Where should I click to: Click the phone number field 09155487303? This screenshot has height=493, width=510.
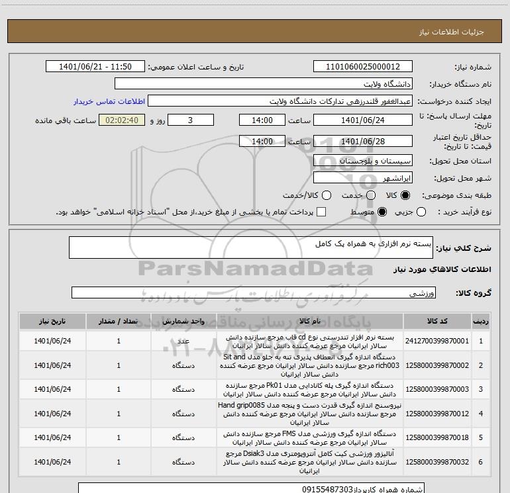click(x=251, y=488)
